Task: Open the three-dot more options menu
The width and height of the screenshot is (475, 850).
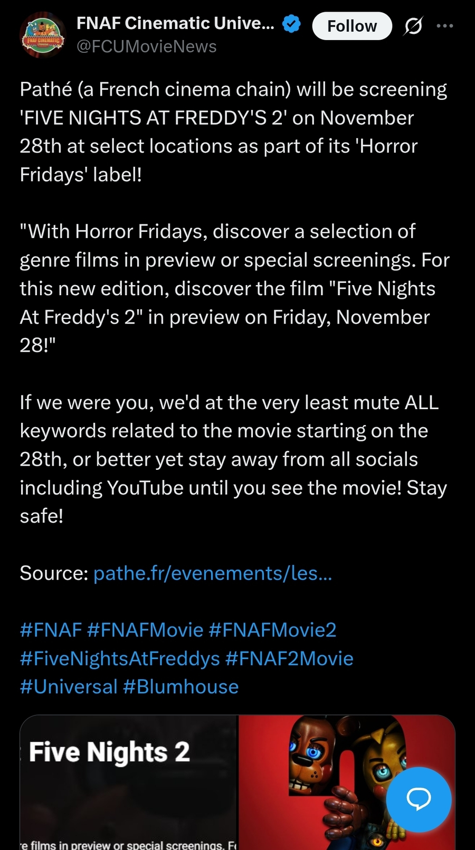Action: click(445, 25)
